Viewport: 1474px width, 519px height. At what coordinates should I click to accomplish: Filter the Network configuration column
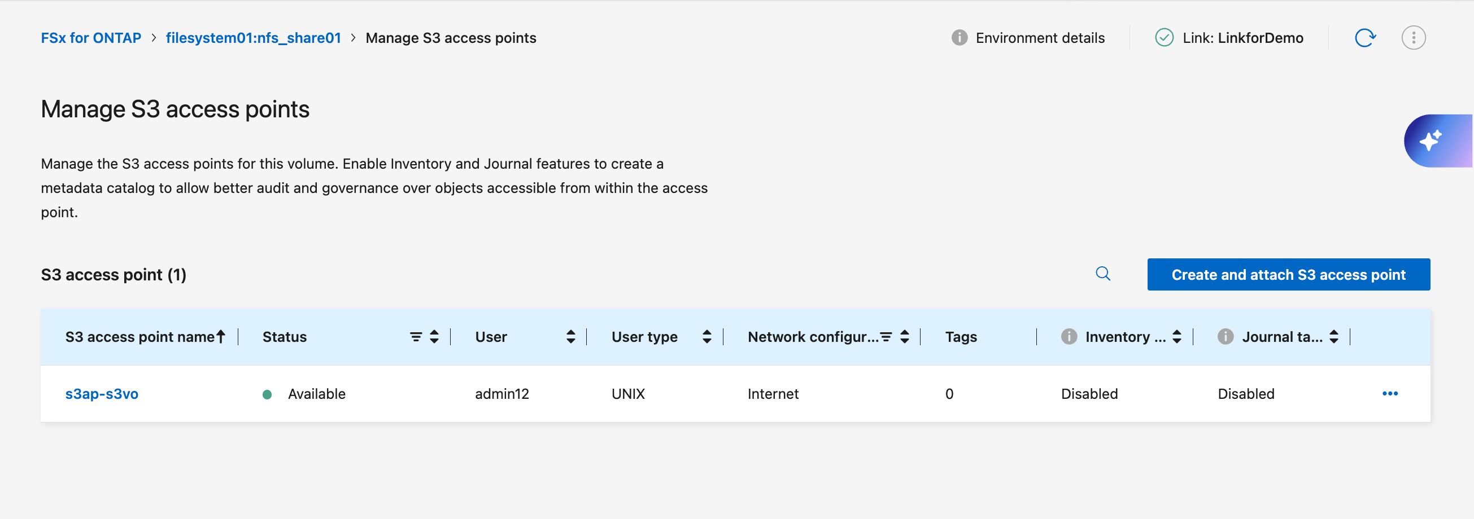coord(886,337)
